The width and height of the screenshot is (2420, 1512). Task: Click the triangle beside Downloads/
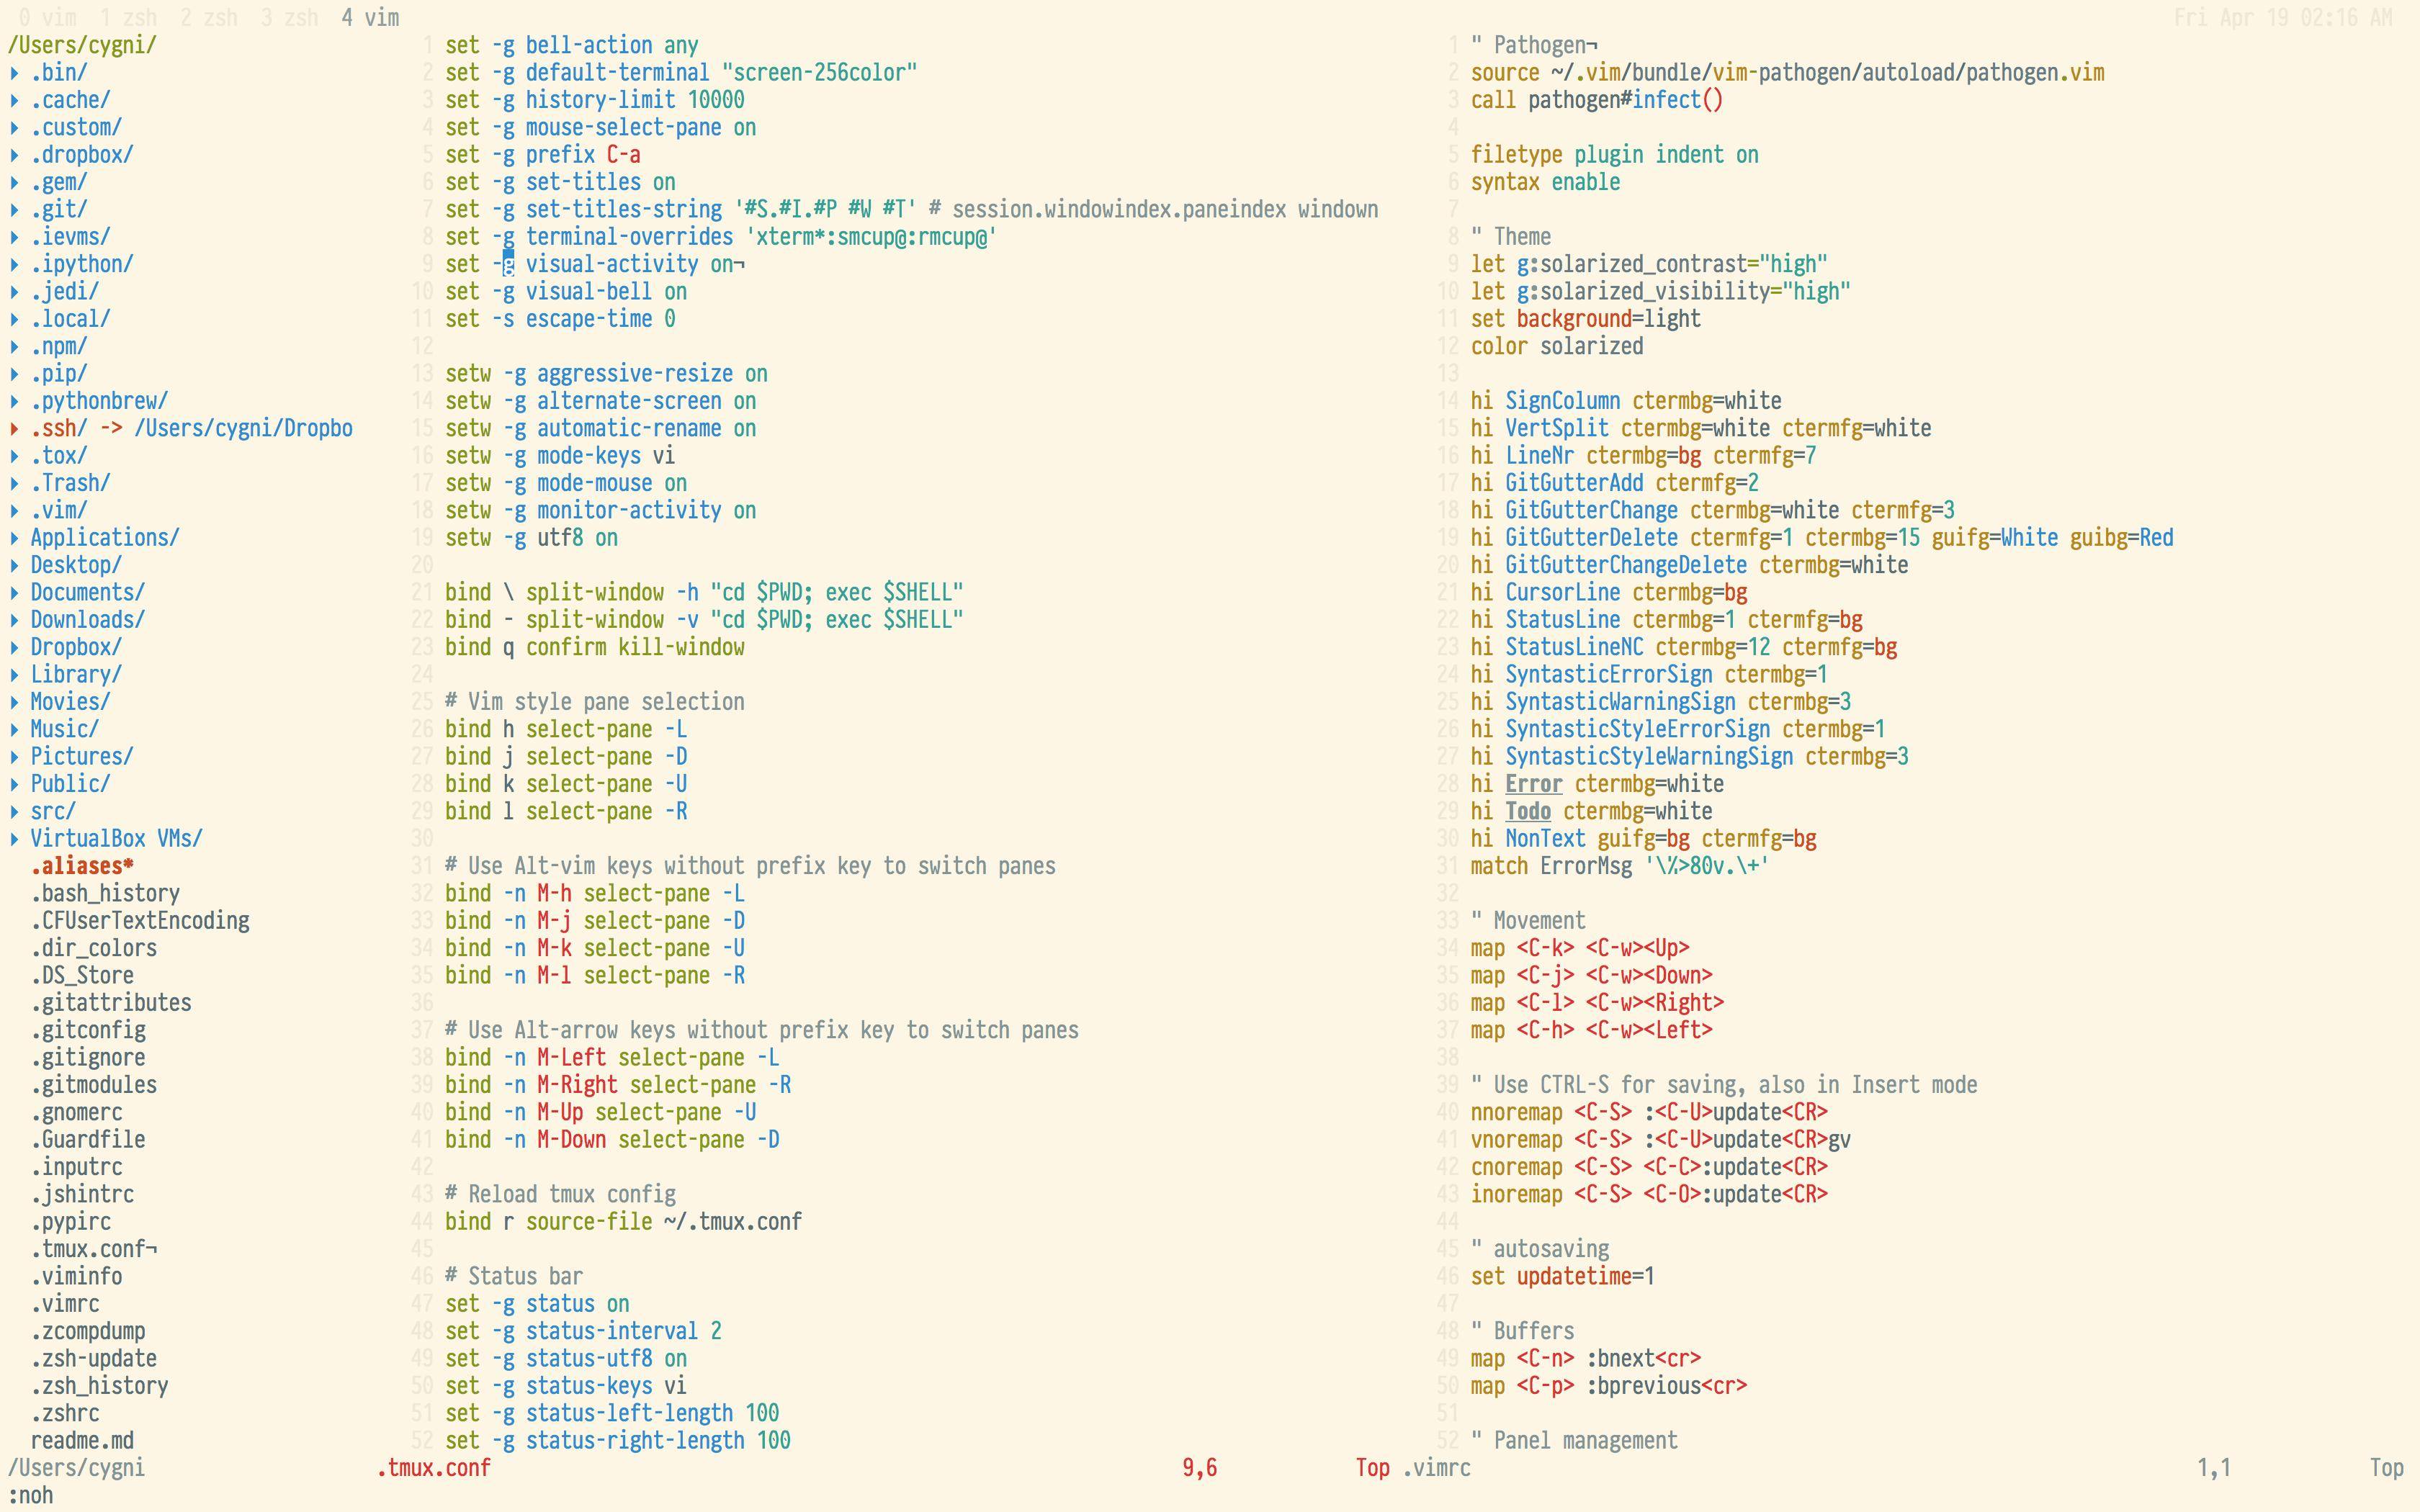[15, 620]
